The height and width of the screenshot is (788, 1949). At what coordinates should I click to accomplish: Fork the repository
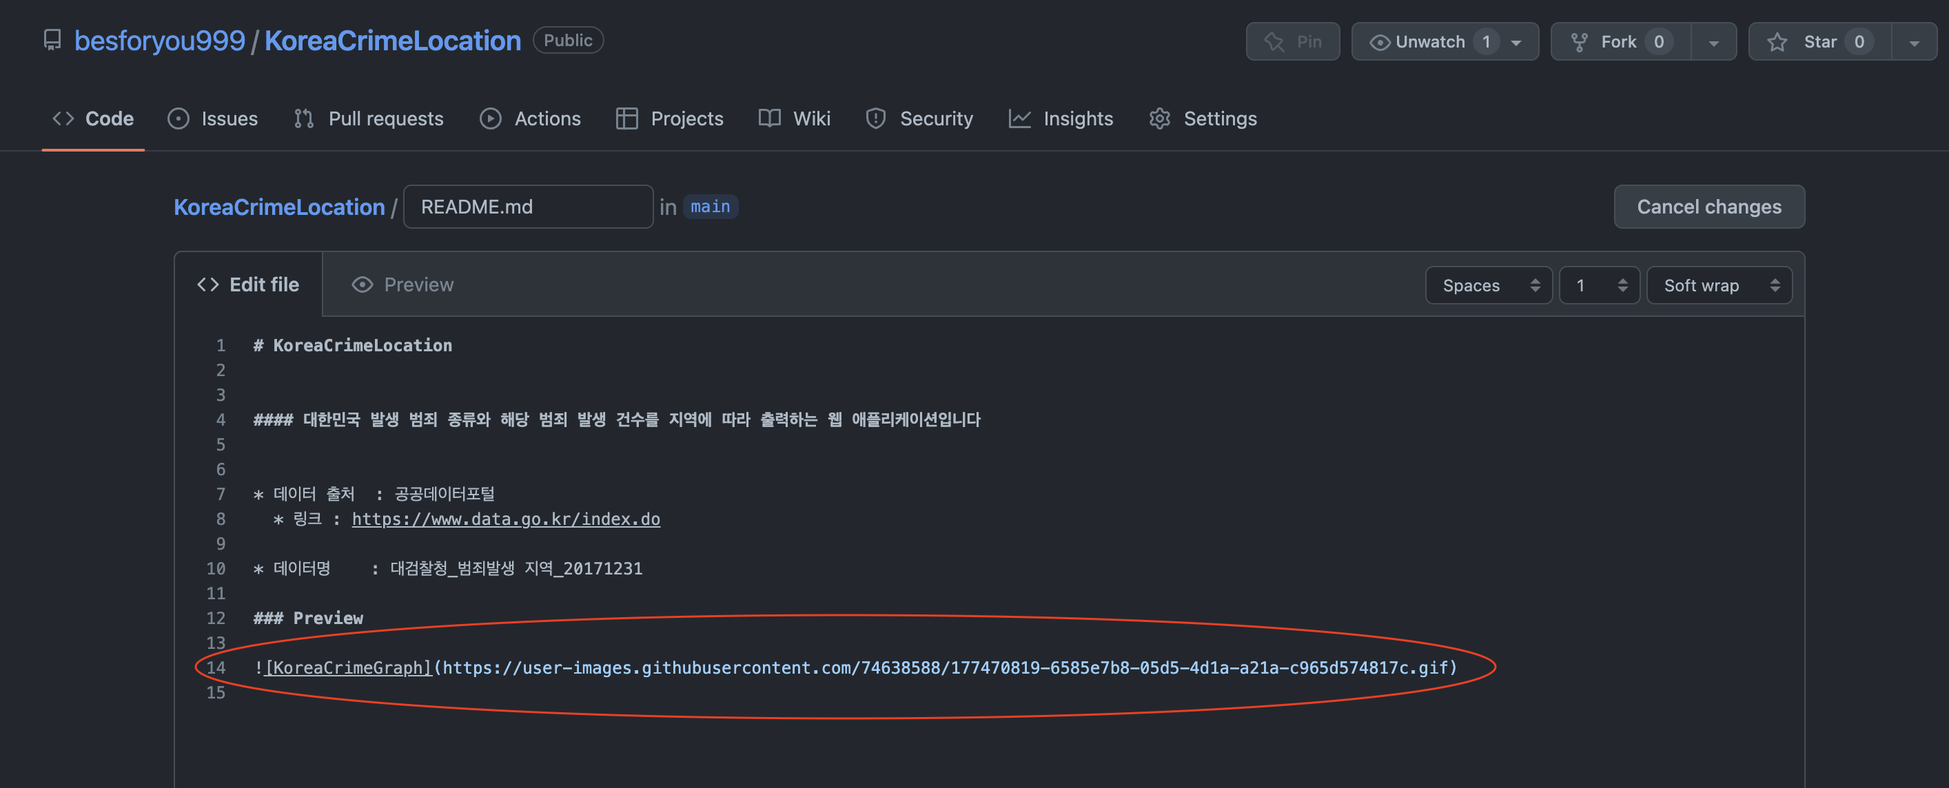[x=1621, y=41]
